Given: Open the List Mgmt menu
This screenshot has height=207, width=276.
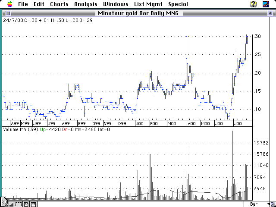Looking at the screenshot, I should [148, 4].
